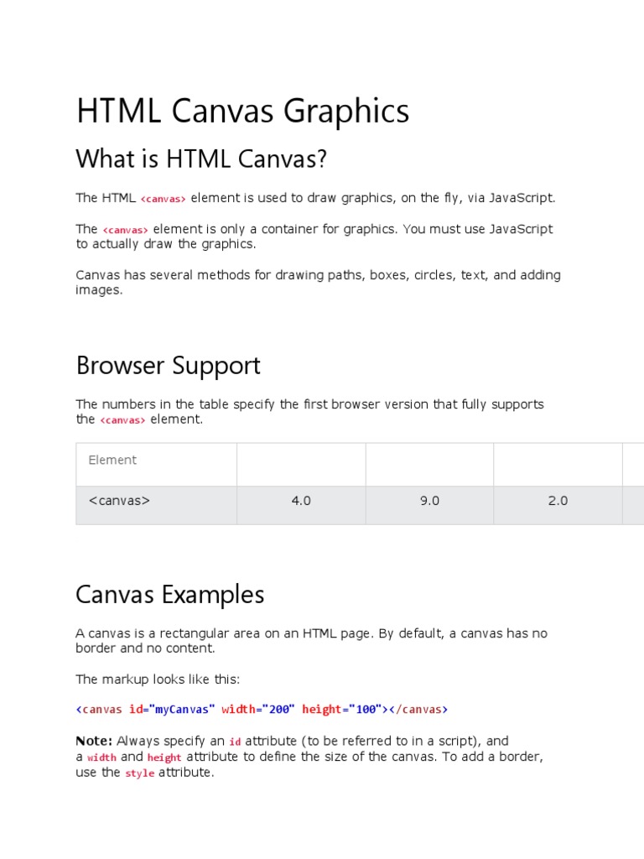This screenshot has height=859, width=644.
Task: Click the "What is HTML Canvas?" heading
Action: (x=201, y=158)
